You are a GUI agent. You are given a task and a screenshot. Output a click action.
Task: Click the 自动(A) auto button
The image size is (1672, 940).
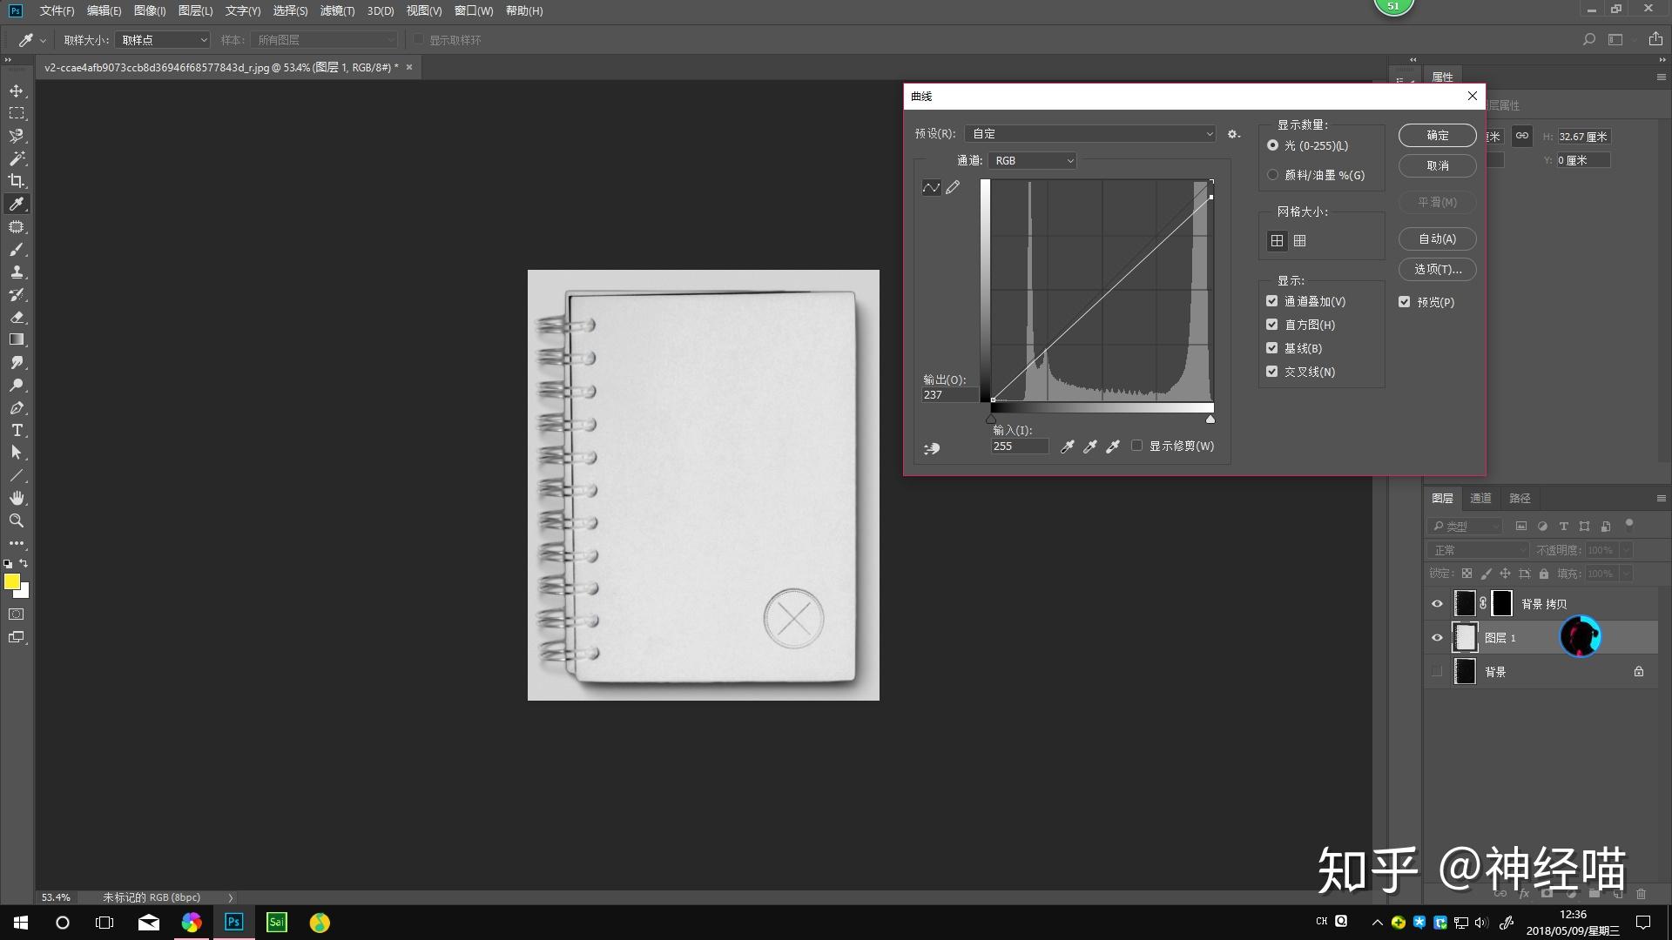tap(1438, 239)
